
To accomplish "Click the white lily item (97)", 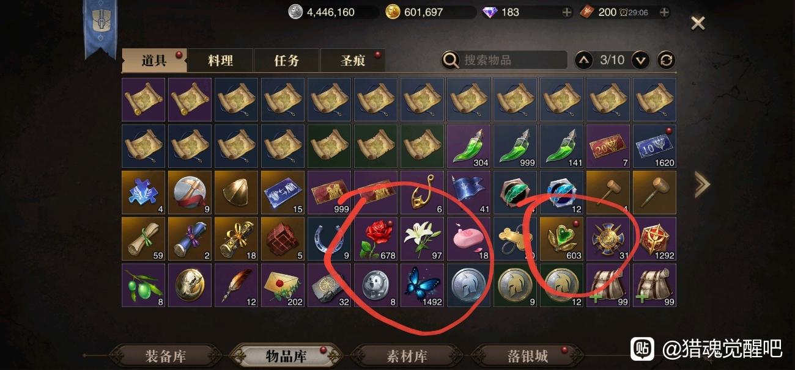I will pyautogui.click(x=422, y=239).
